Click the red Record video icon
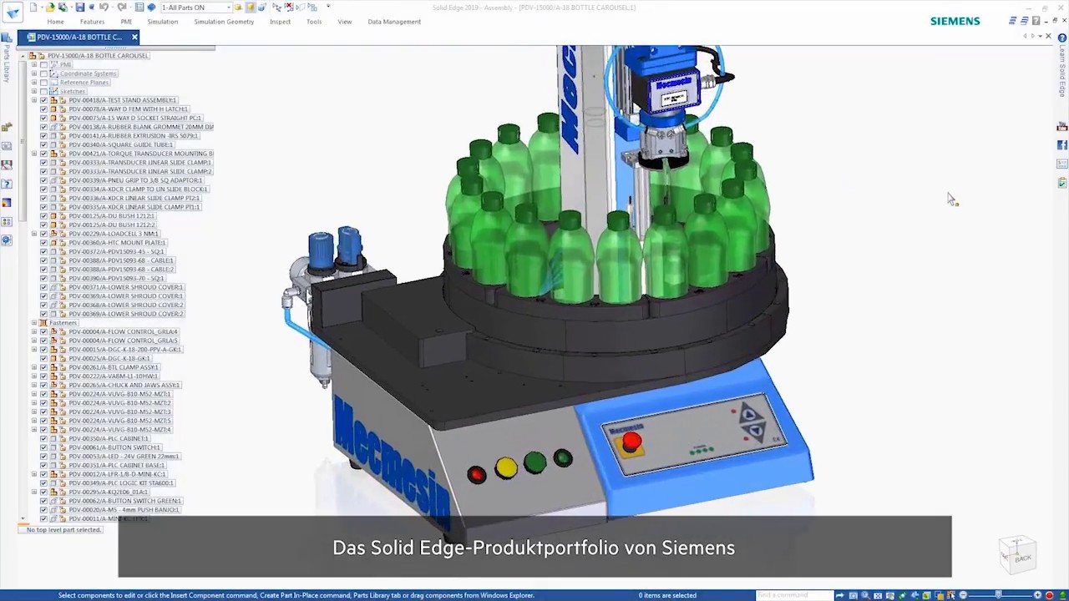 [1050, 595]
